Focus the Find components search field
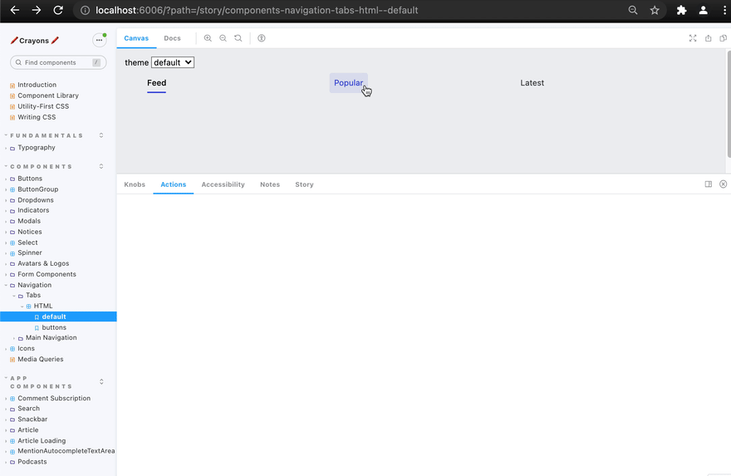 (x=58, y=62)
